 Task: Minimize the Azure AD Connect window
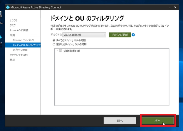(x=170, y=7)
